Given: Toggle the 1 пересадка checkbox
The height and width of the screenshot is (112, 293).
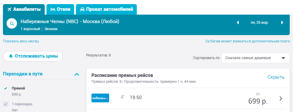Looking at the screenshot, I should 6,104.
